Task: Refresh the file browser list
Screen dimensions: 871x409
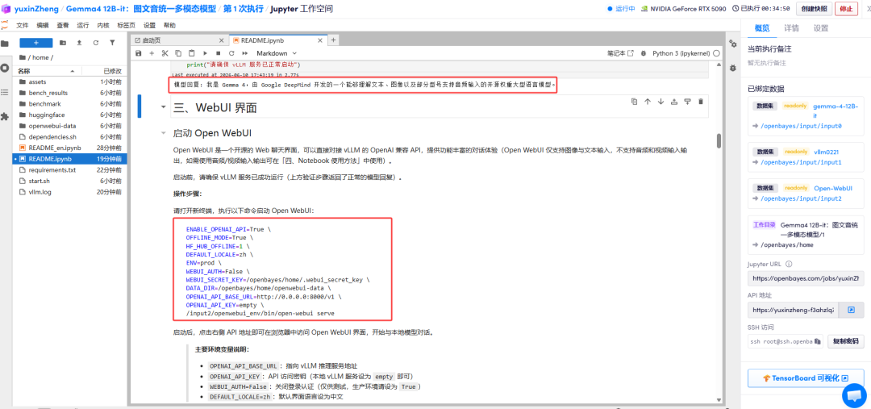Action: 95,43
